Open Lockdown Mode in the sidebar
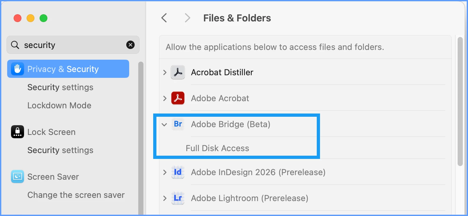Viewport: 468px width, 216px height. pos(59,105)
